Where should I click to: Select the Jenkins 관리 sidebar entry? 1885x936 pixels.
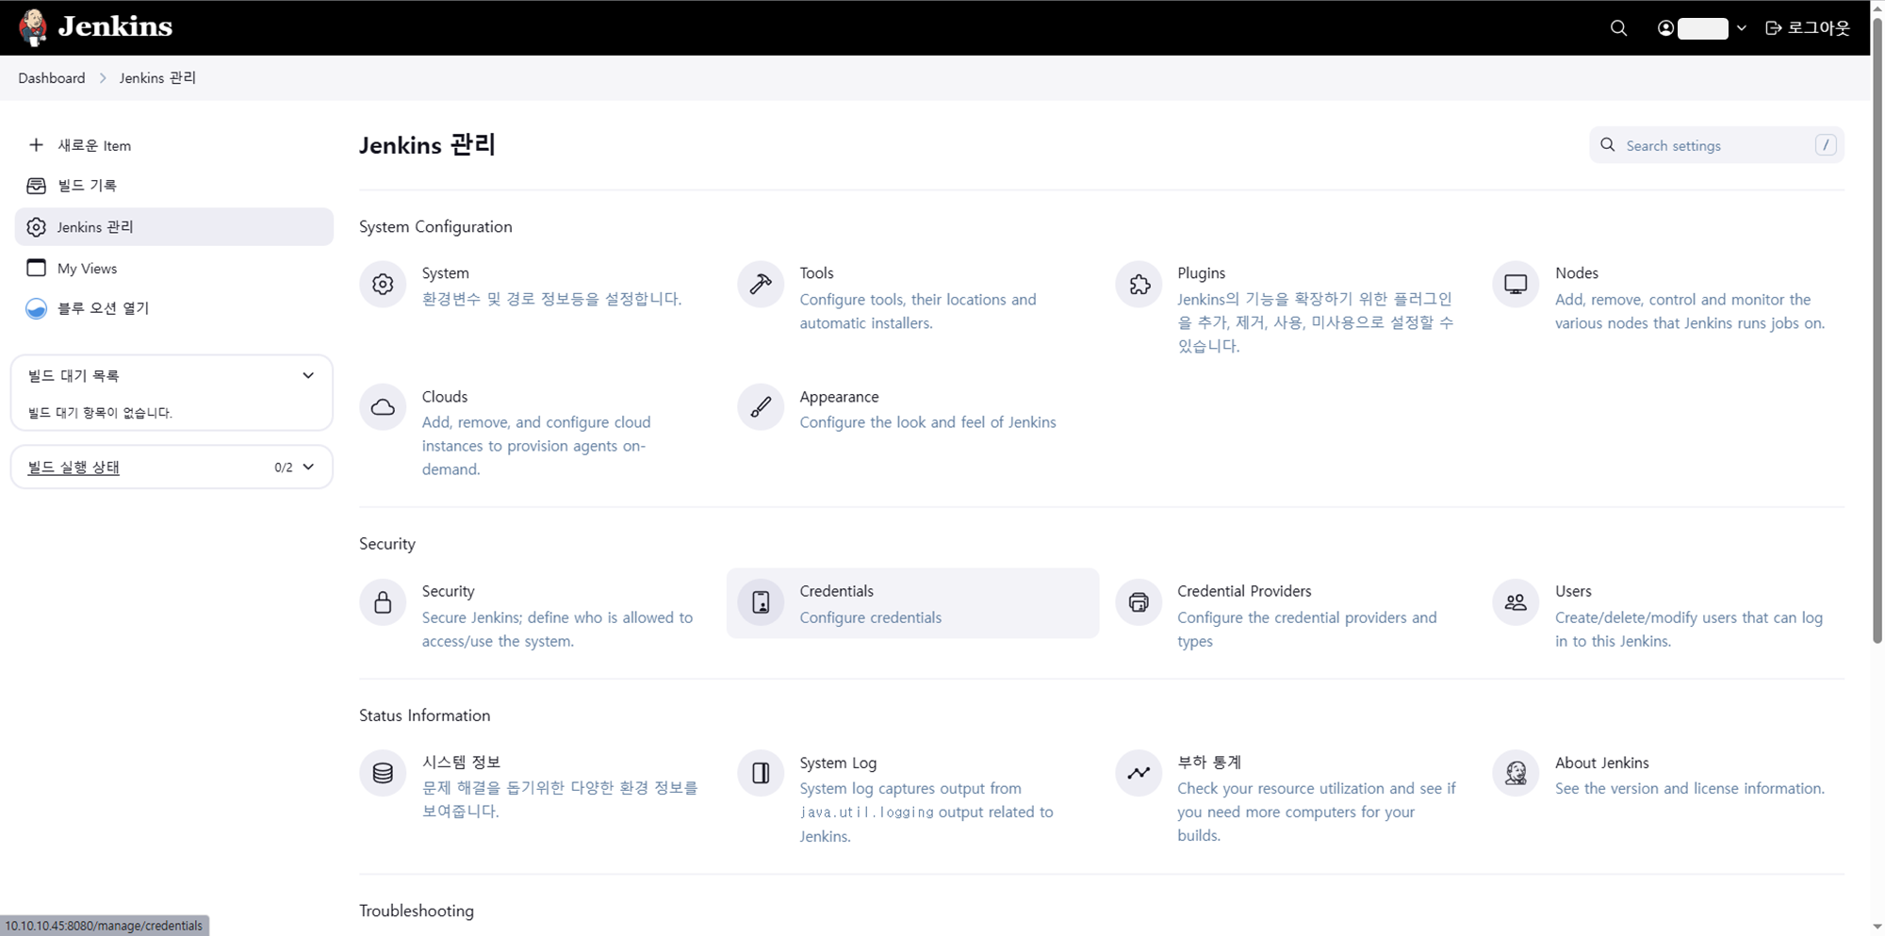174,227
